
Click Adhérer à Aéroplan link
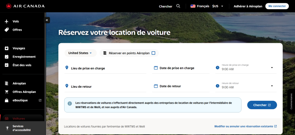coord(248,6)
